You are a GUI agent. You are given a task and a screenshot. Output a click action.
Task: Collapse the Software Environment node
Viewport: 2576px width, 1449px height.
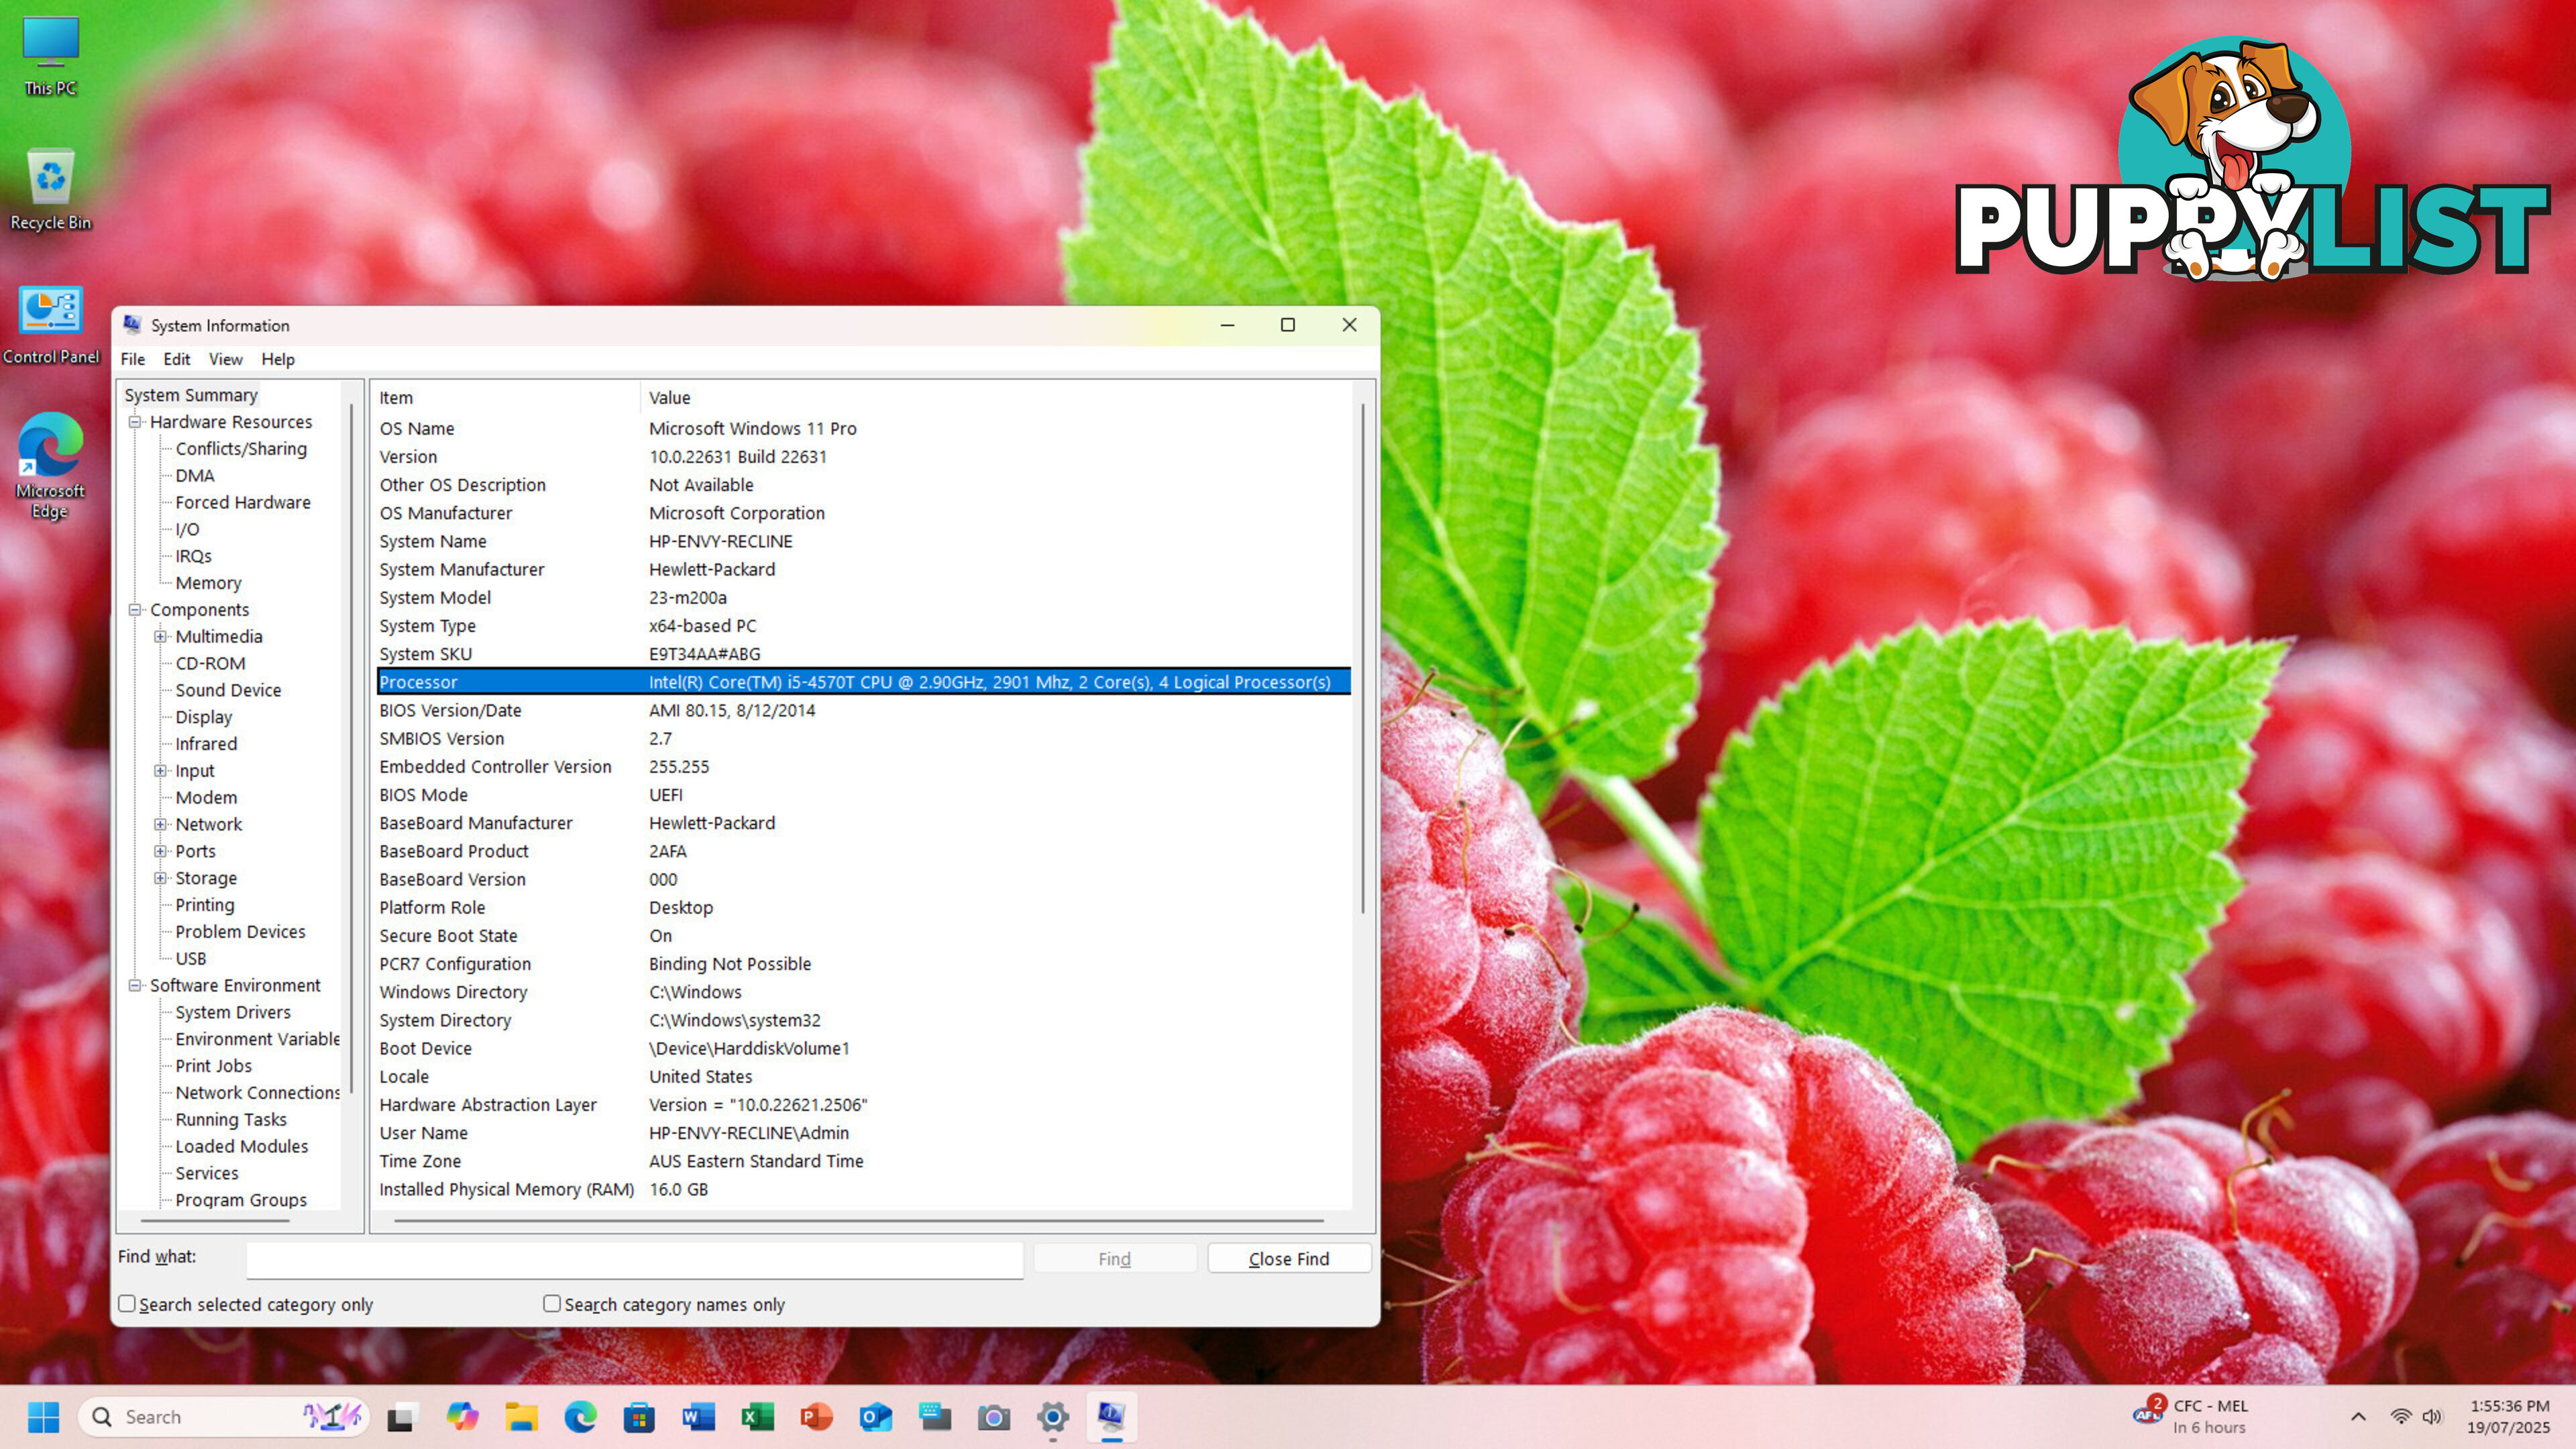(135, 986)
